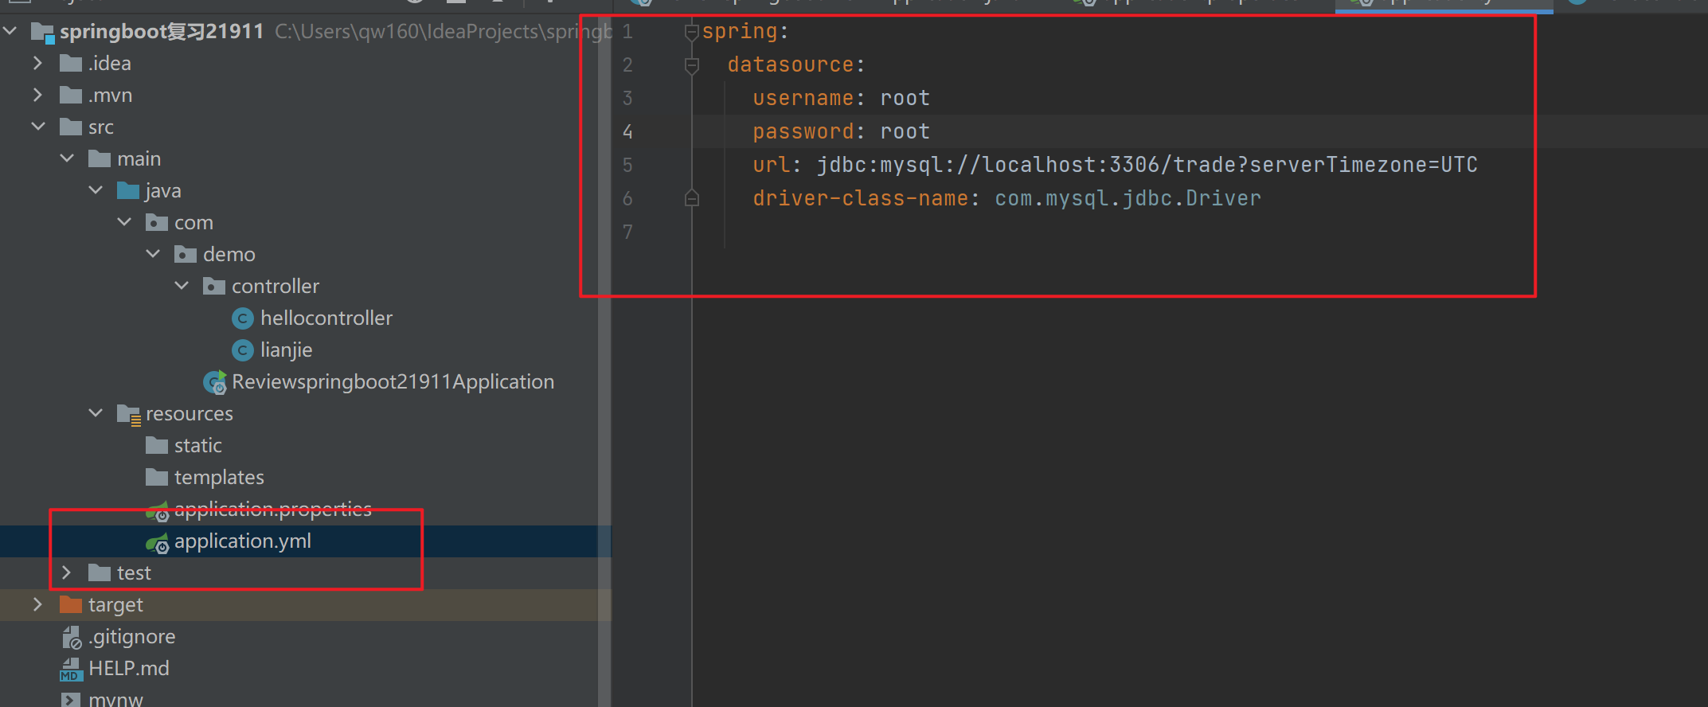Click the demo package icon

tap(186, 254)
